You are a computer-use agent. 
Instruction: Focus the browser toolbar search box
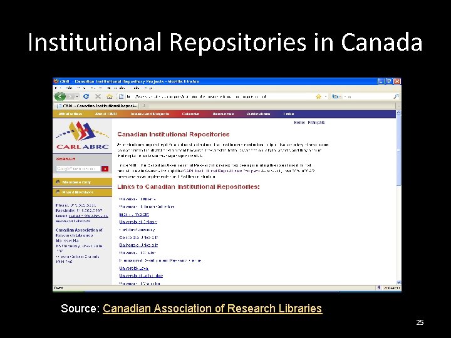tap(367, 96)
